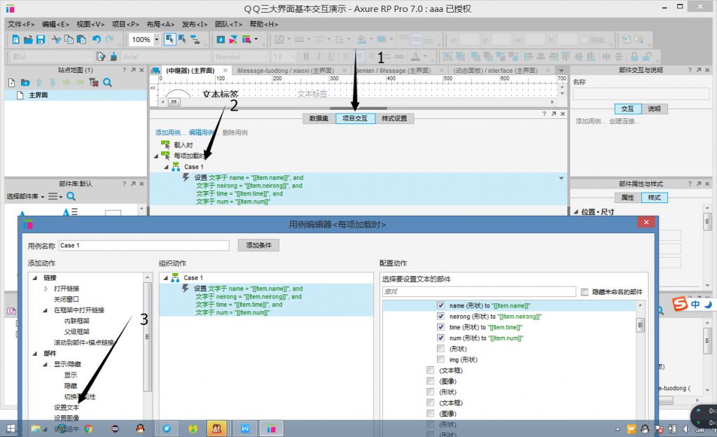Click the 添加用例 link in repeater pane
Image resolution: width=717 pixels, height=437 pixels.
[x=169, y=132]
